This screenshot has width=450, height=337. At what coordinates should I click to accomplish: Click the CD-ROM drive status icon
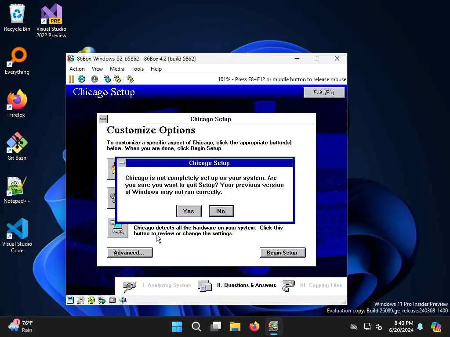[x=91, y=300]
